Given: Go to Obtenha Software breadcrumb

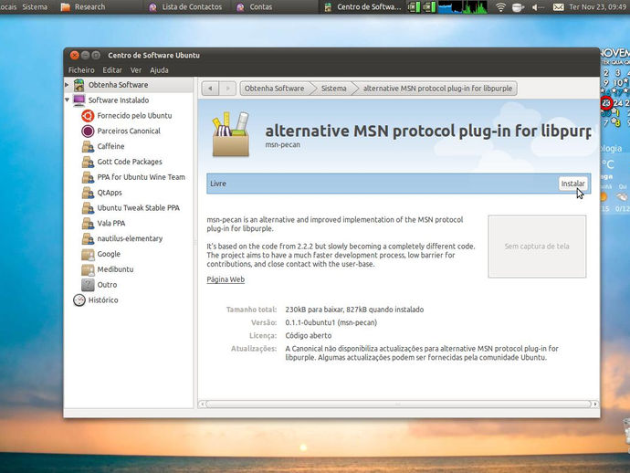Looking at the screenshot, I should pos(275,89).
